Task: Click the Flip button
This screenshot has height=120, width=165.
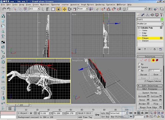Action: coord(156,104)
